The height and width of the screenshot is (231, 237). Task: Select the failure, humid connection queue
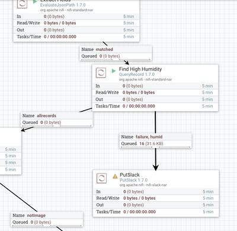tap(155, 140)
